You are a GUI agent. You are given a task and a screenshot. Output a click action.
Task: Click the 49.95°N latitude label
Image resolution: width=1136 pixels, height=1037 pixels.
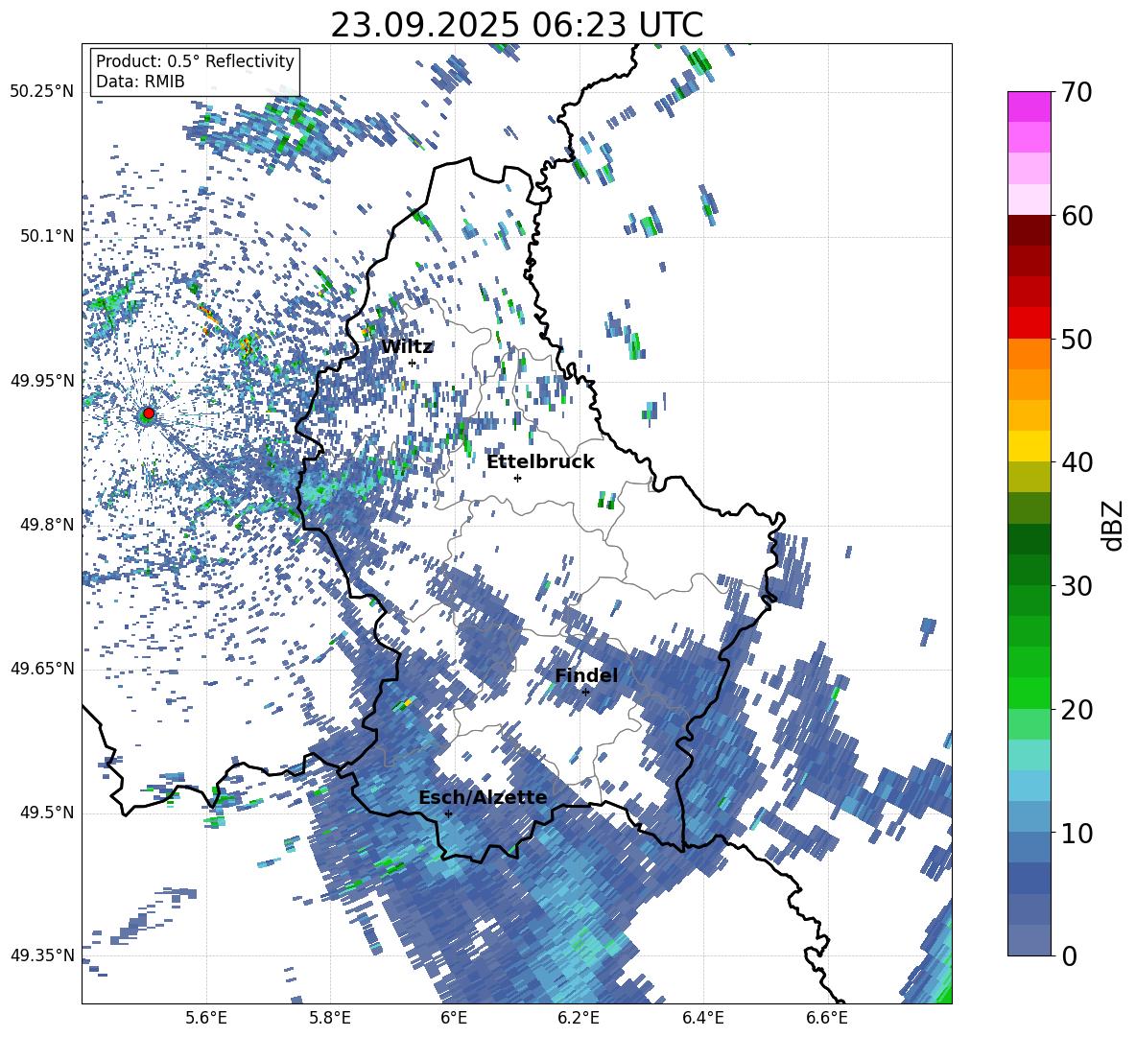(x=42, y=380)
